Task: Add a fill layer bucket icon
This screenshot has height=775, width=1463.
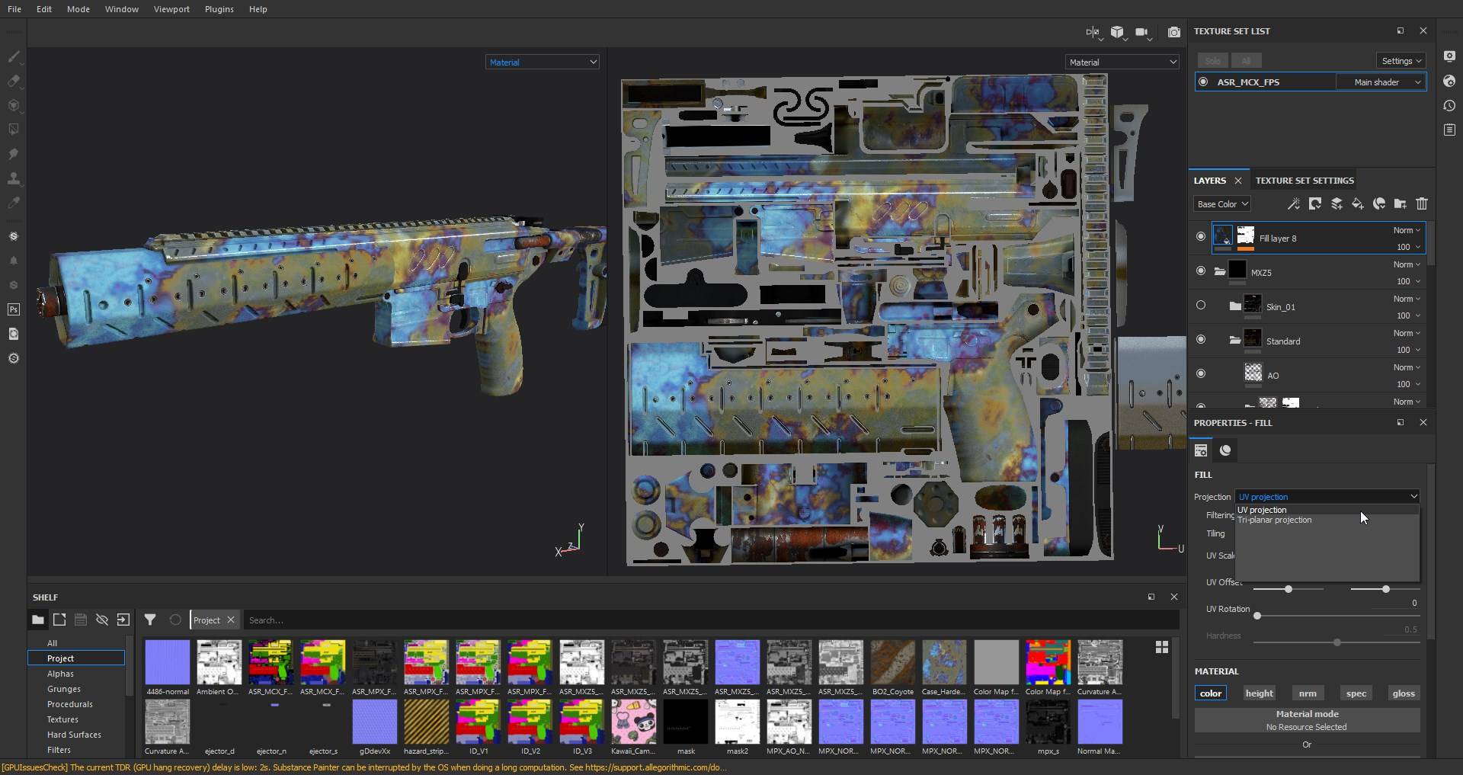Action: tap(1357, 203)
